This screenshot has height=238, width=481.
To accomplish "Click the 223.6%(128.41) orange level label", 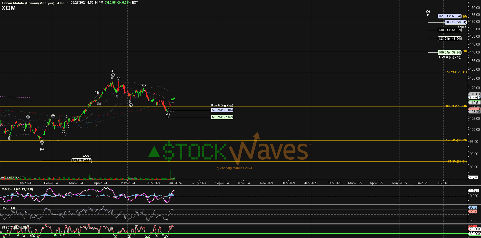I will (456, 72).
